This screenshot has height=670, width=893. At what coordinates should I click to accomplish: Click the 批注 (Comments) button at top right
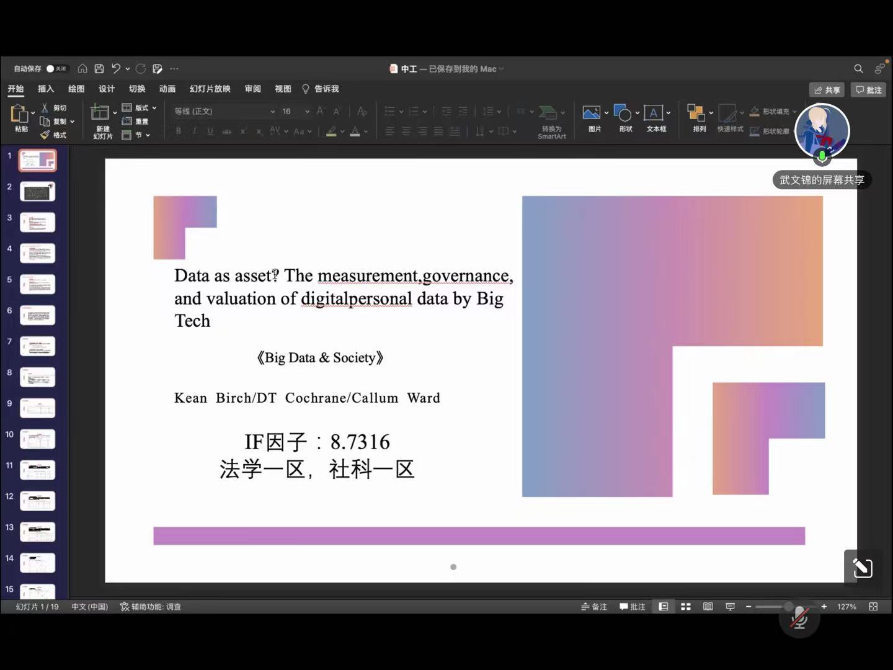click(868, 90)
